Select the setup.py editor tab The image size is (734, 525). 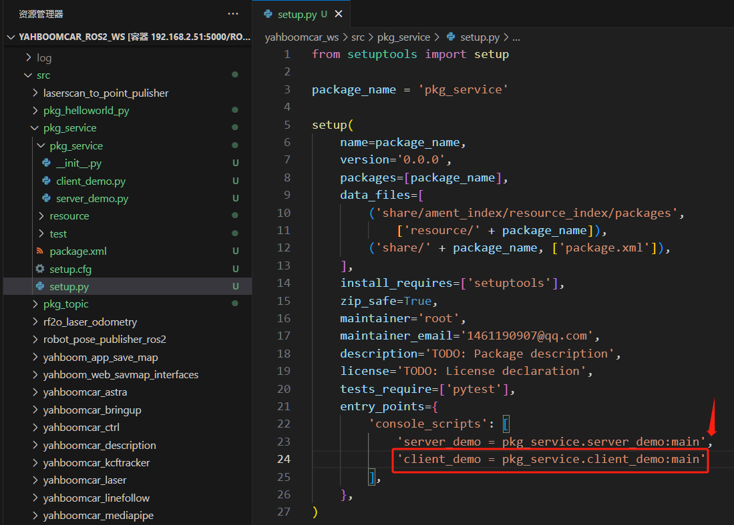point(302,14)
